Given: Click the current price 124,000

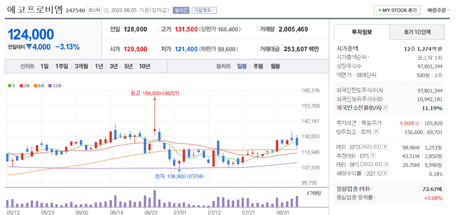Looking at the screenshot, I should pos(31,35).
